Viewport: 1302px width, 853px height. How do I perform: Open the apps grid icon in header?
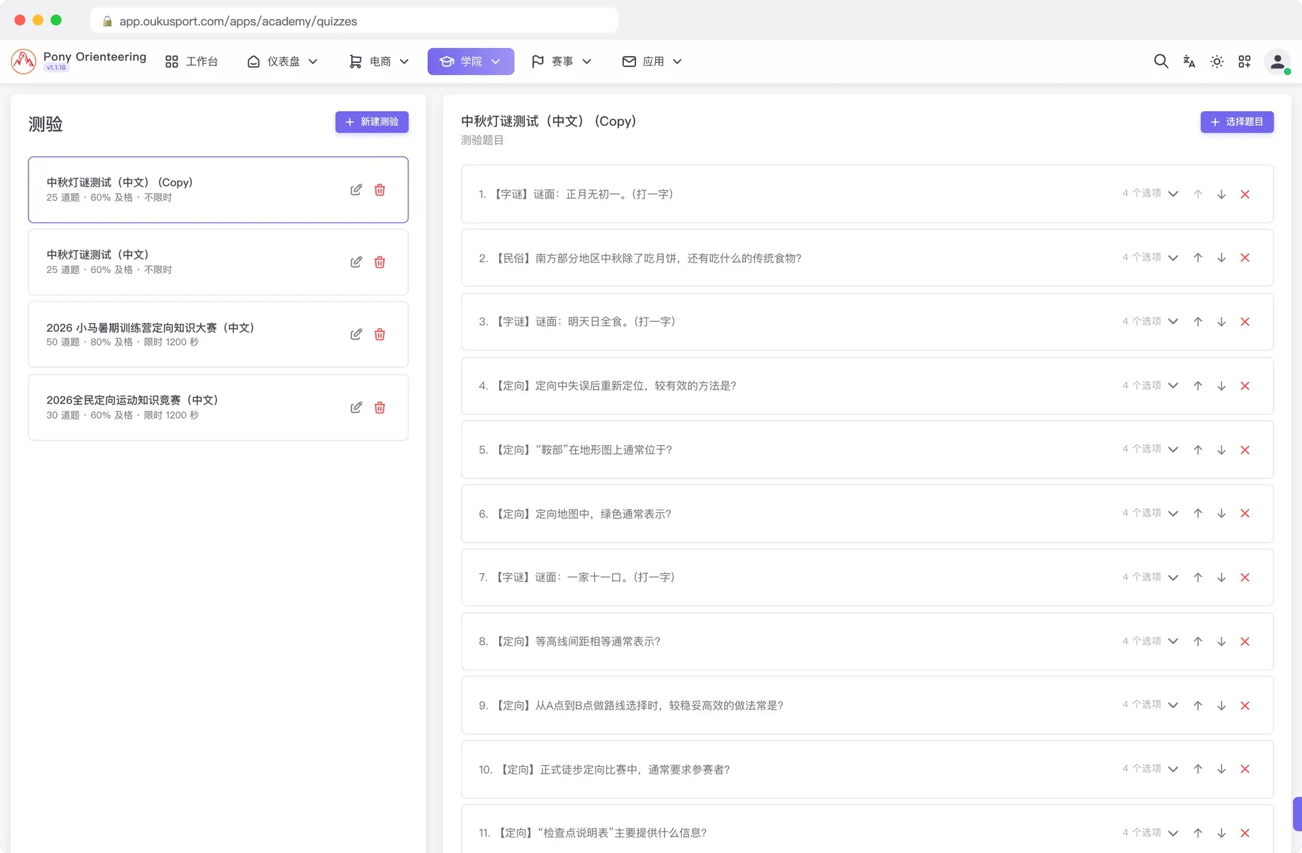pos(1244,62)
